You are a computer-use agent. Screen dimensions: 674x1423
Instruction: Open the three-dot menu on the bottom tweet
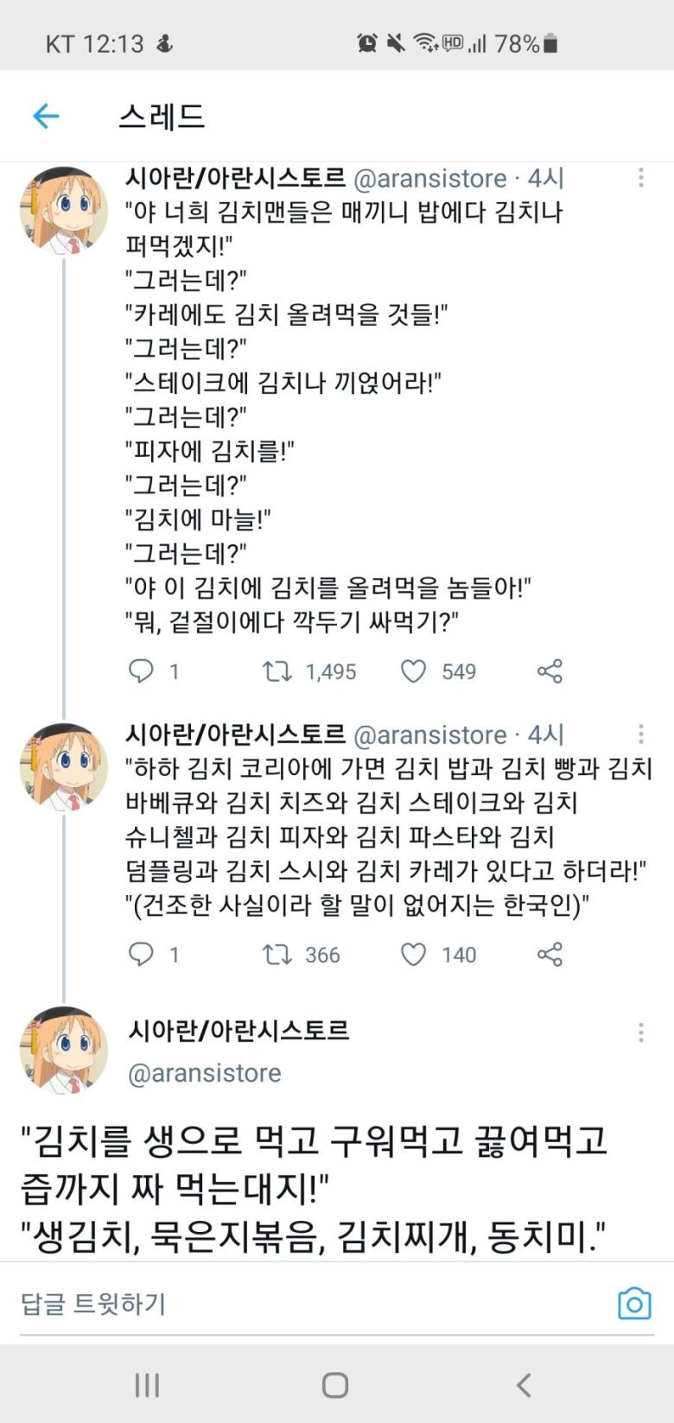coord(640,1033)
